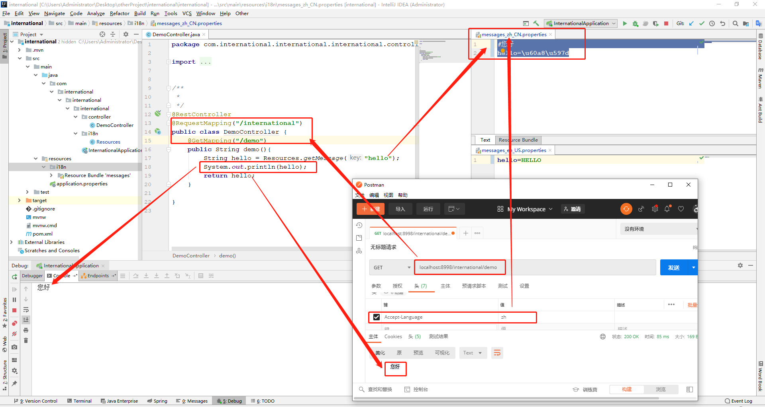Update project with Git blue arrow icon
This screenshot has width=765, height=407.
(x=691, y=23)
